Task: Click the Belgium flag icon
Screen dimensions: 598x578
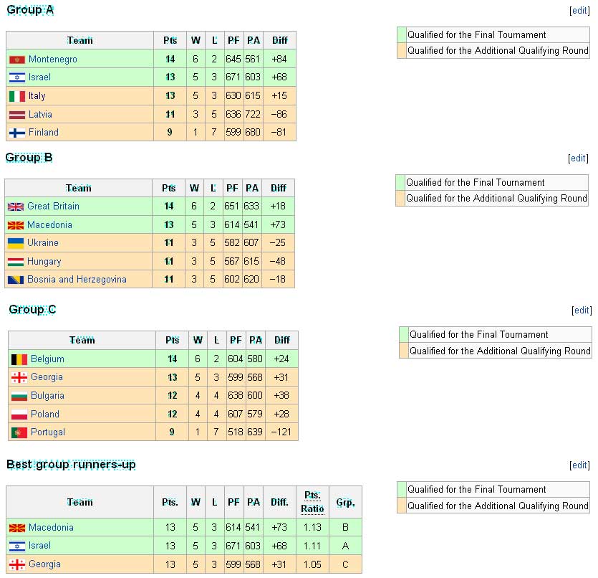Action: tap(19, 359)
